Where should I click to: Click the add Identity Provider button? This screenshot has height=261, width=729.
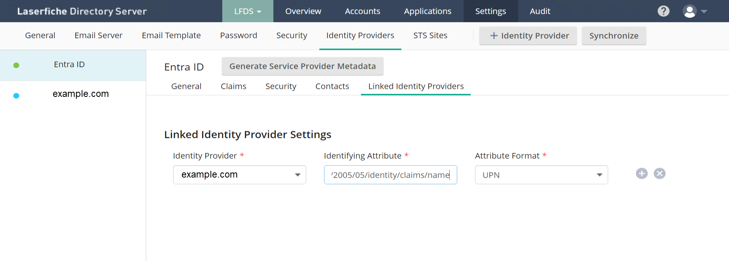click(x=528, y=36)
